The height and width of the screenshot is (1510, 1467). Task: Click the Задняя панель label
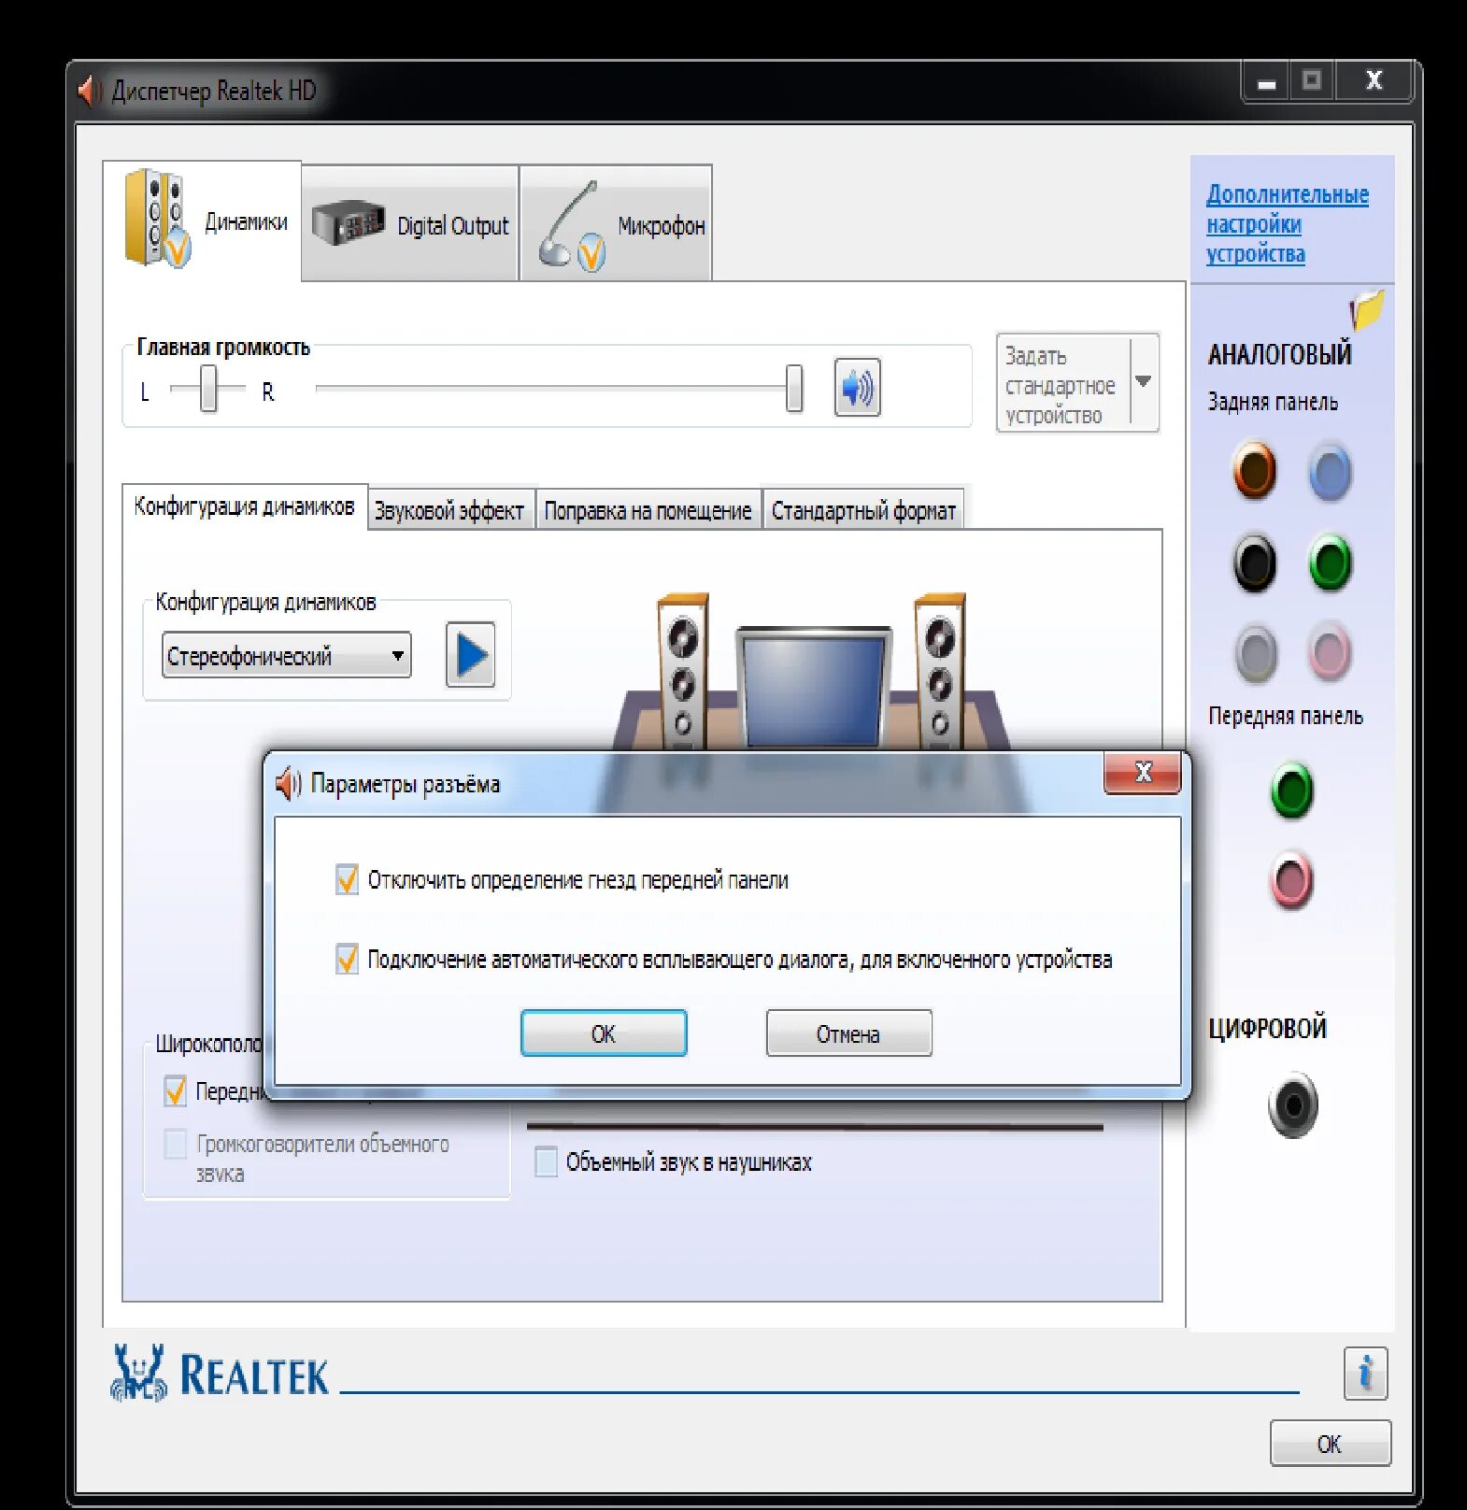1273,402
